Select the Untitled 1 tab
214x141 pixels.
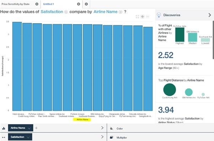pos(49,4)
